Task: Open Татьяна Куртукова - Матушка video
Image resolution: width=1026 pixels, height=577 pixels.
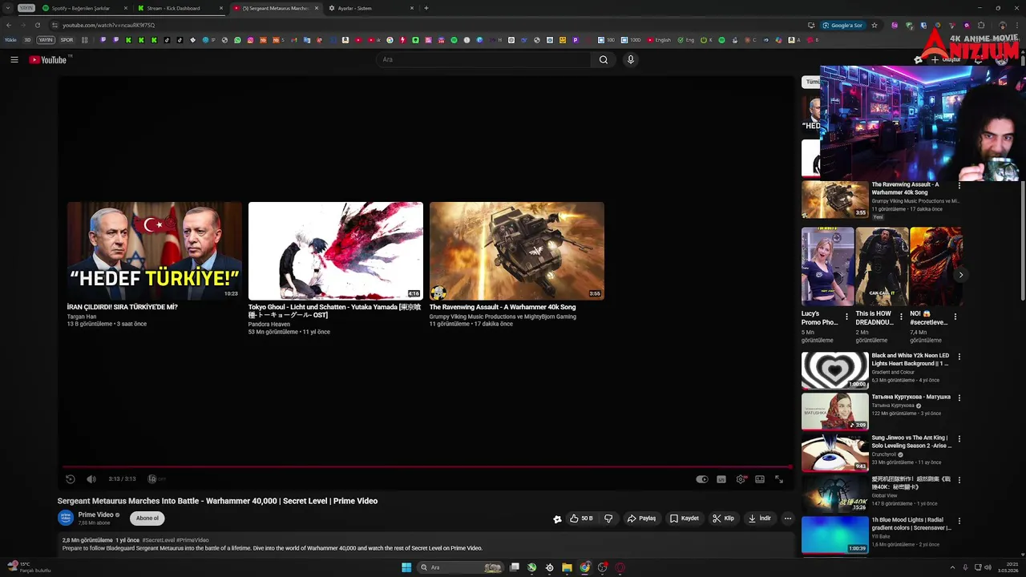Action: tap(835, 412)
